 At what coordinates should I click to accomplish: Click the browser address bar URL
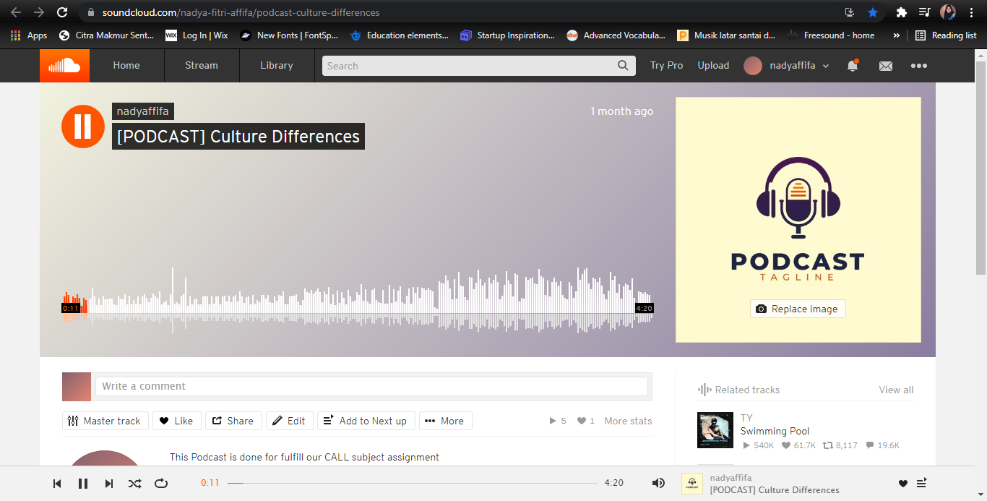(241, 12)
